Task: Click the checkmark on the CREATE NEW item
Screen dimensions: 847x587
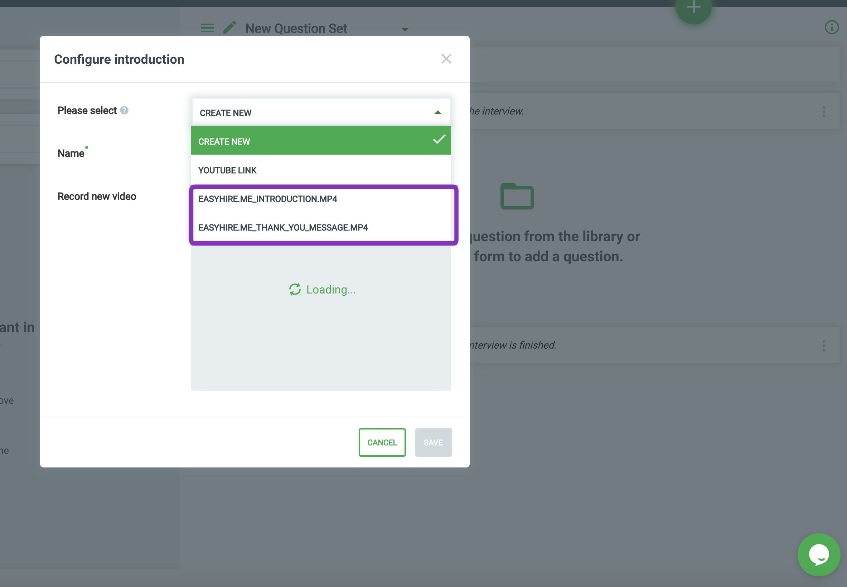Action: (x=439, y=140)
